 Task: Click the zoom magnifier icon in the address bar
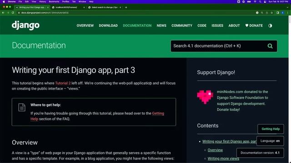[x=262, y=13]
